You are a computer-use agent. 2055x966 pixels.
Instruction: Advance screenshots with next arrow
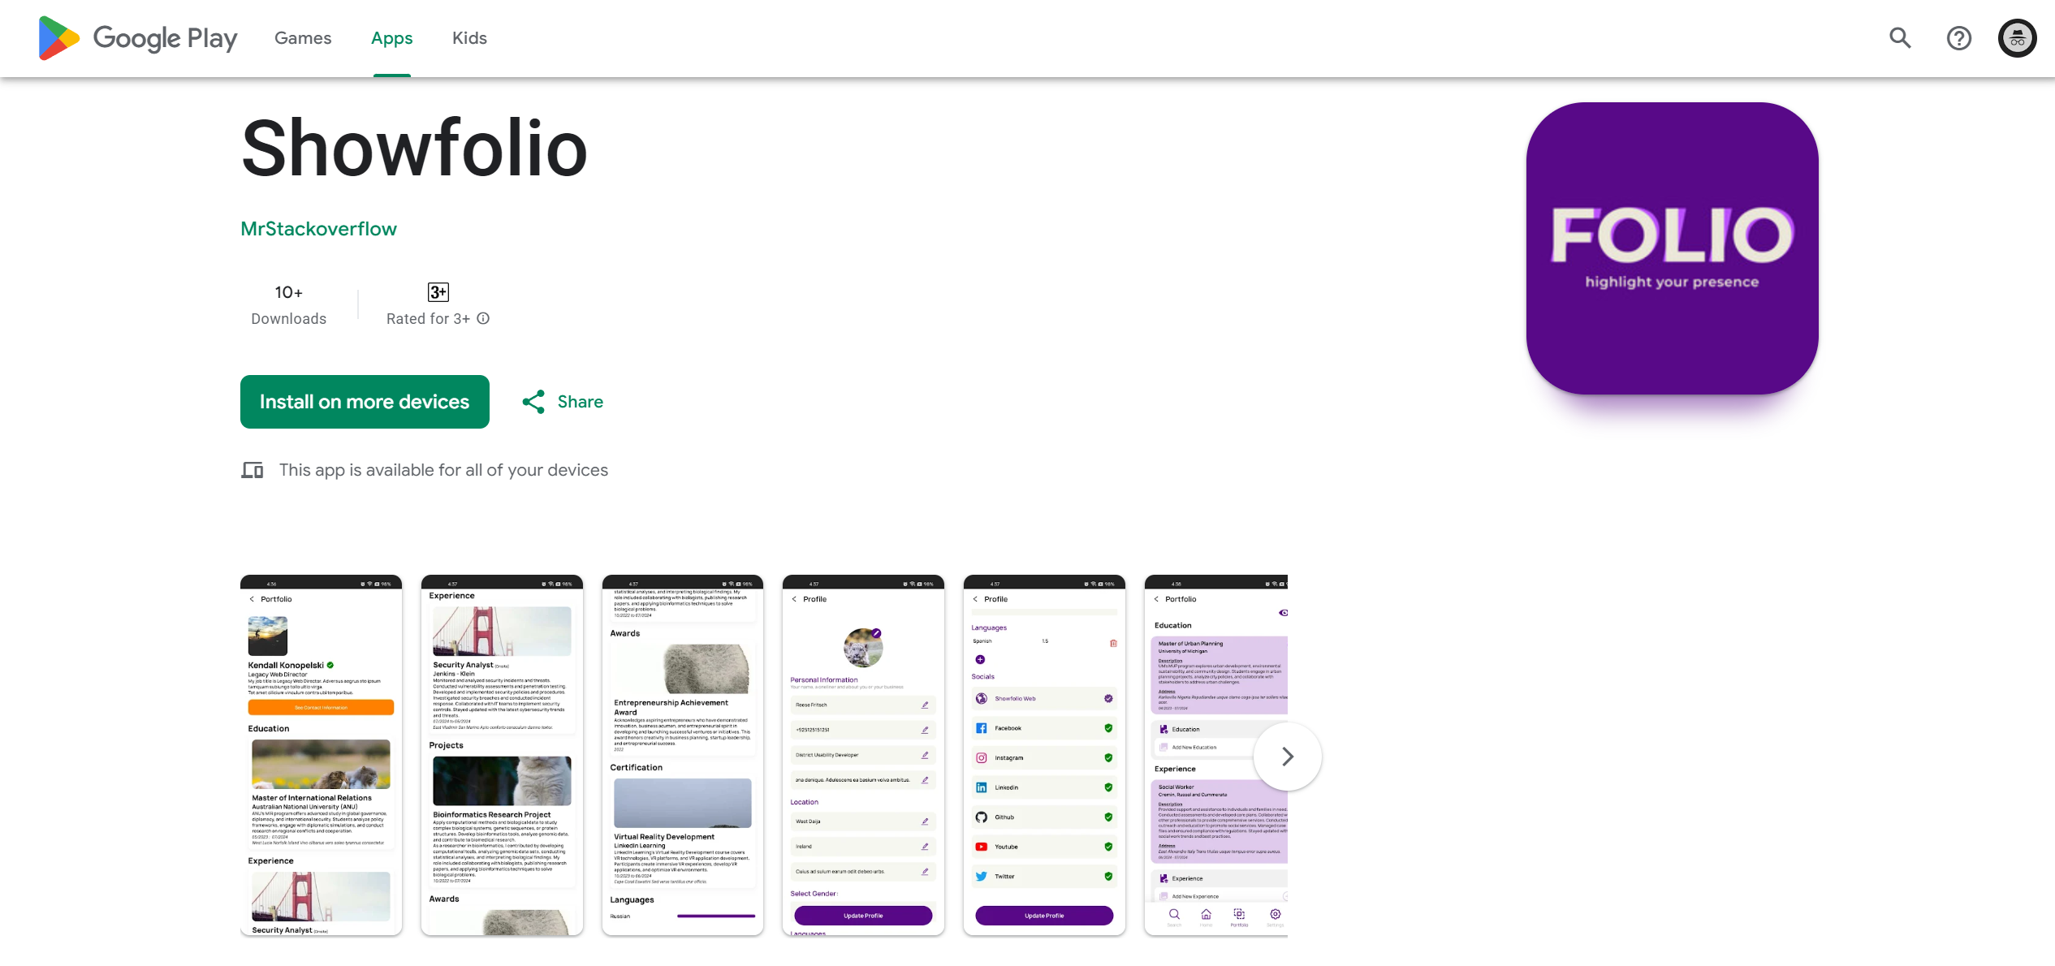pyautogui.click(x=1287, y=757)
